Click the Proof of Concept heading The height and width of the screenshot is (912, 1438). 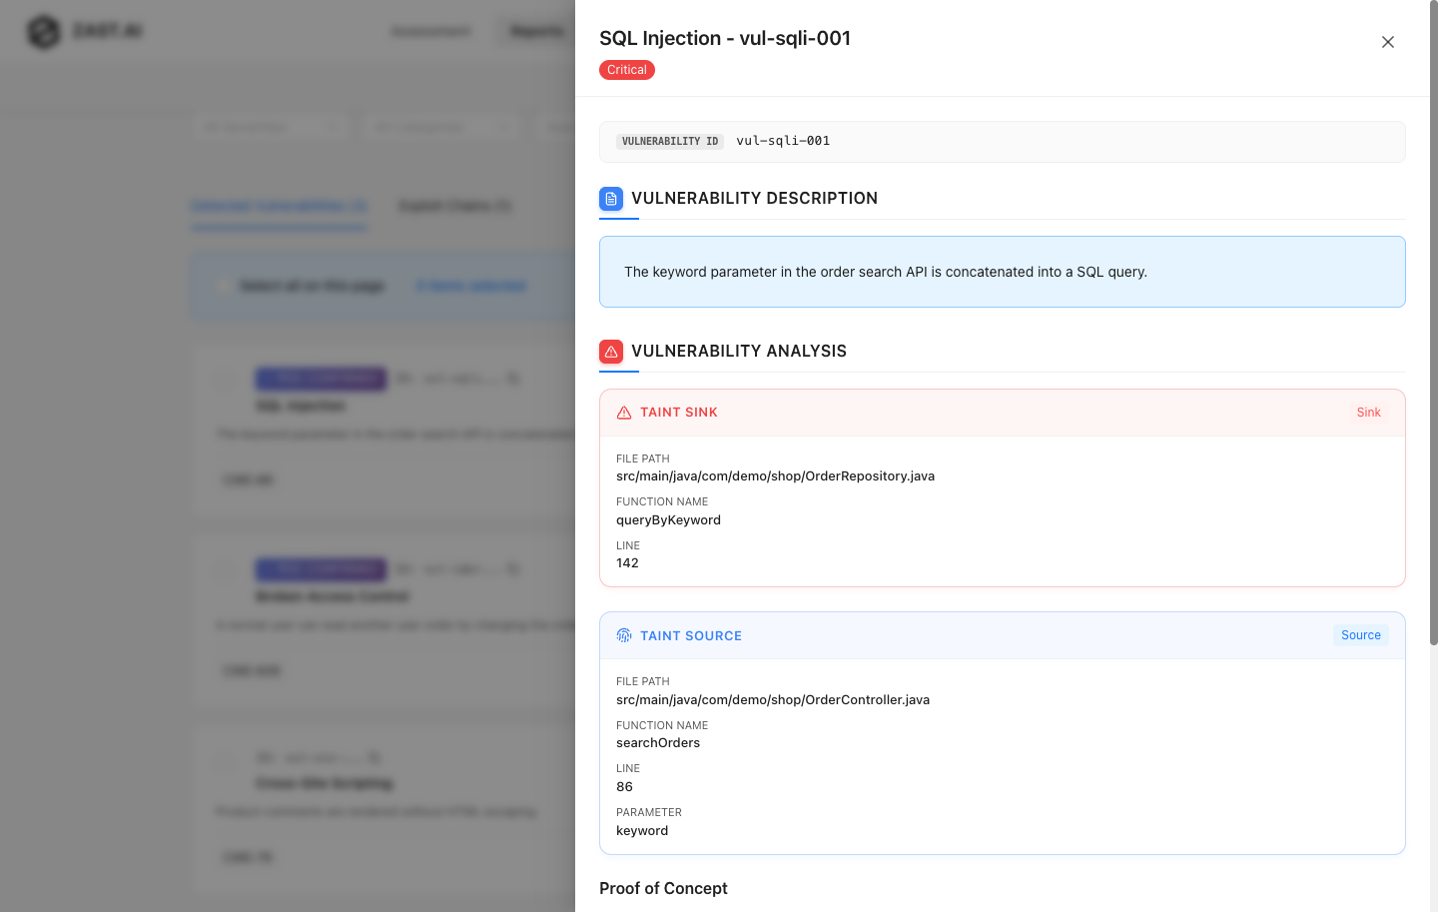[x=663, y=889]
